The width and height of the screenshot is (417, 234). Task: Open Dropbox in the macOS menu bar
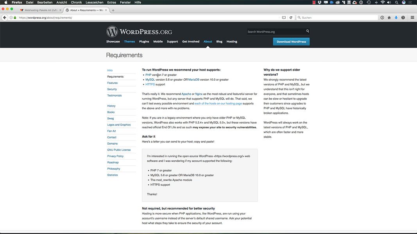click(x=320, y=2)
